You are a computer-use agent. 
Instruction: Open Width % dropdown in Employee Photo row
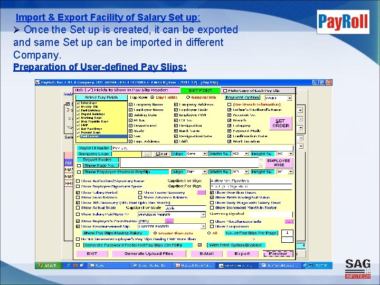point(246,172)
